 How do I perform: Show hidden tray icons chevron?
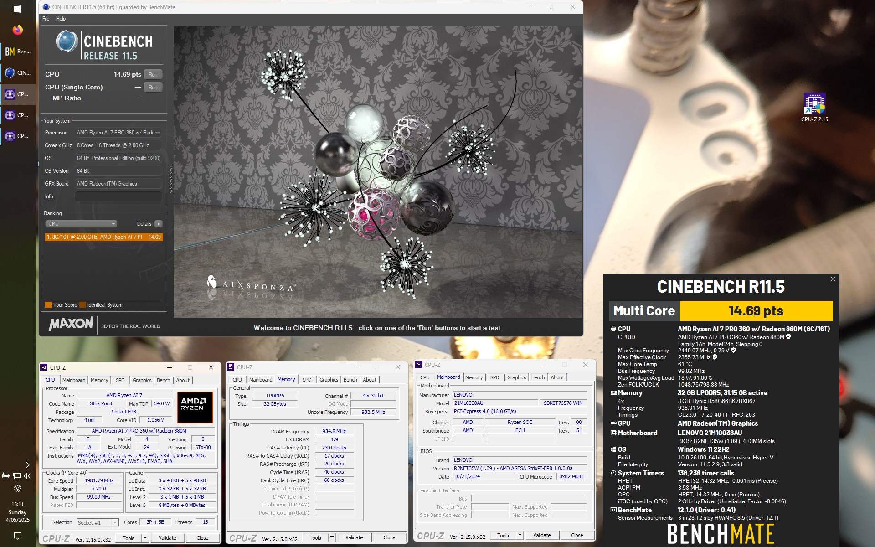coord(28,465)
